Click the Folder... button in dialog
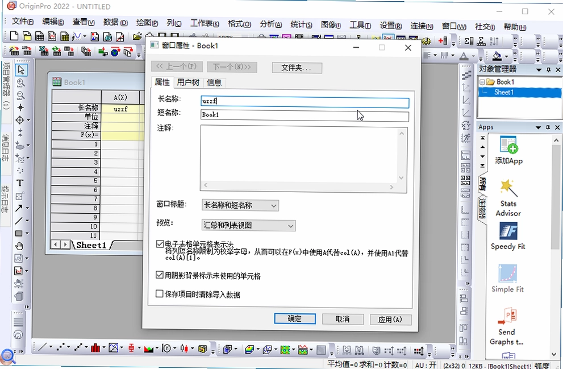This screenshot has width=563, height=369. (x=297, y=68)
